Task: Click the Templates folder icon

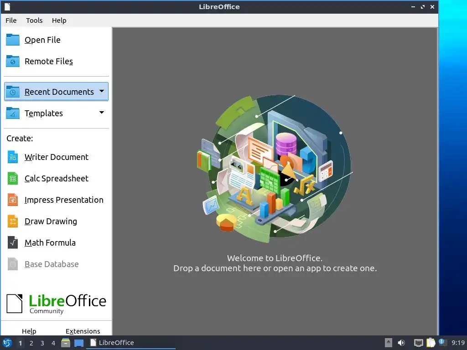Action: (13, 113)
